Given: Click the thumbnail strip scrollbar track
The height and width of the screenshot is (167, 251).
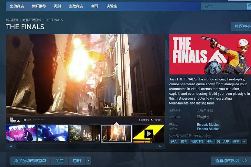Looking at the screenshot, I should [85, 146].
